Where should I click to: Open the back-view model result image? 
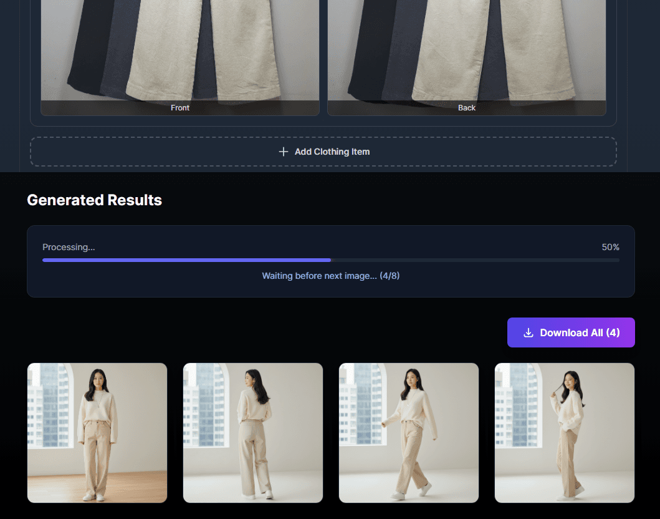[253, 432]
